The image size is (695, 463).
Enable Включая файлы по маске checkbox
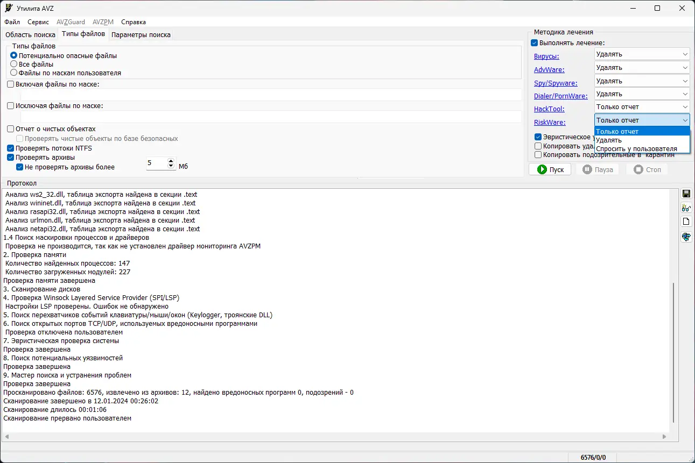coord(11,84)
